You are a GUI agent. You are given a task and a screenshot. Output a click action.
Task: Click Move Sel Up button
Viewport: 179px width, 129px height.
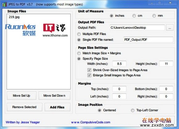click(22, 96)
